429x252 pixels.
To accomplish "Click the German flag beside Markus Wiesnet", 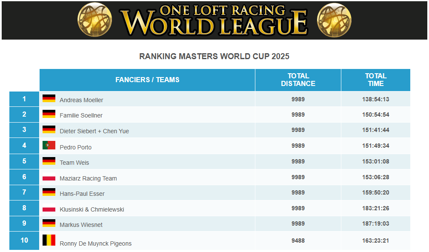I will pos(49,223).
